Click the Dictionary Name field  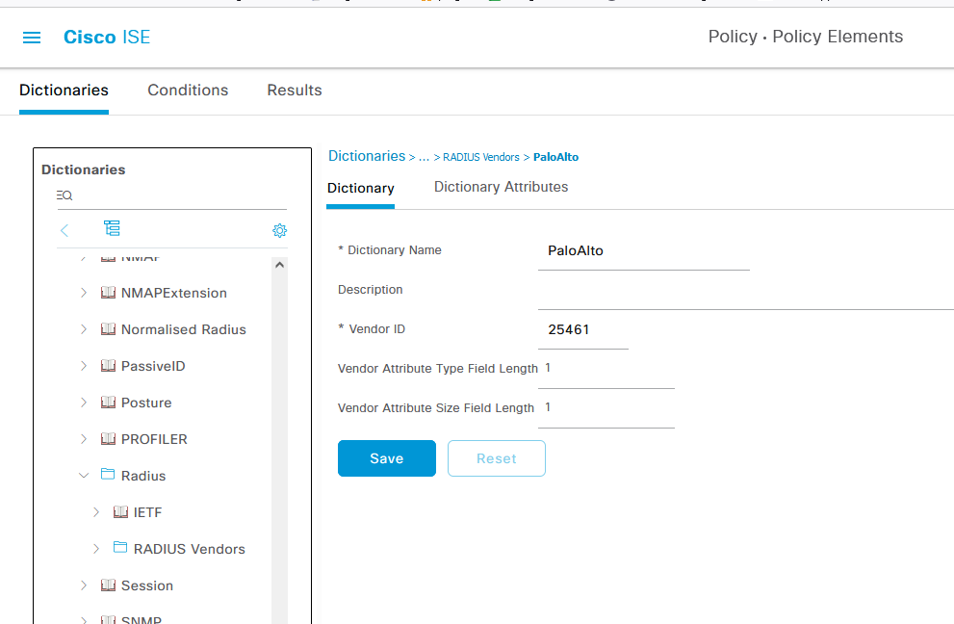click(x=644, y=250)
